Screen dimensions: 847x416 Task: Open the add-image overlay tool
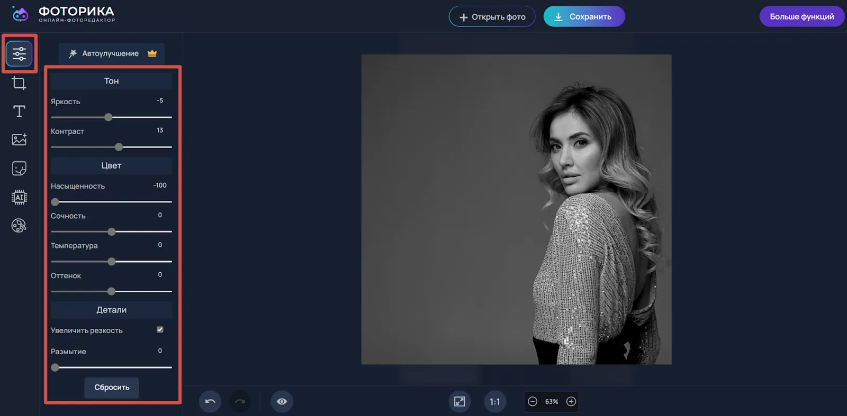pos(19,140)
